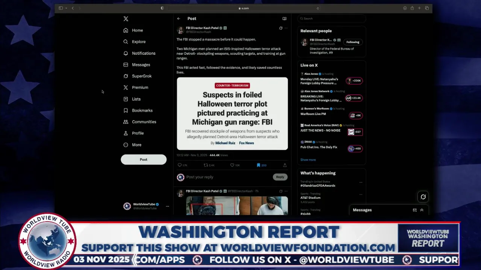Open more dots on second Kash Patel post

point(286,191)
